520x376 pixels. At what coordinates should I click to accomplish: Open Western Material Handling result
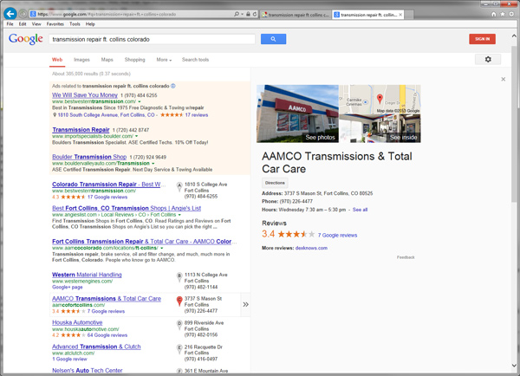pos(87,275)
